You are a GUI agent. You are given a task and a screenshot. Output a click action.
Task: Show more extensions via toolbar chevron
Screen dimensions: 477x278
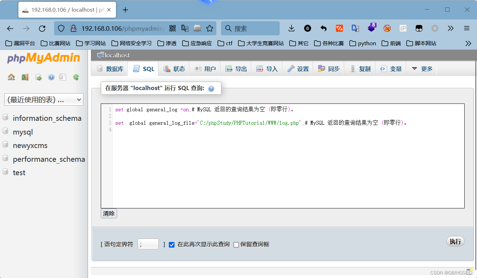[450, 28]
